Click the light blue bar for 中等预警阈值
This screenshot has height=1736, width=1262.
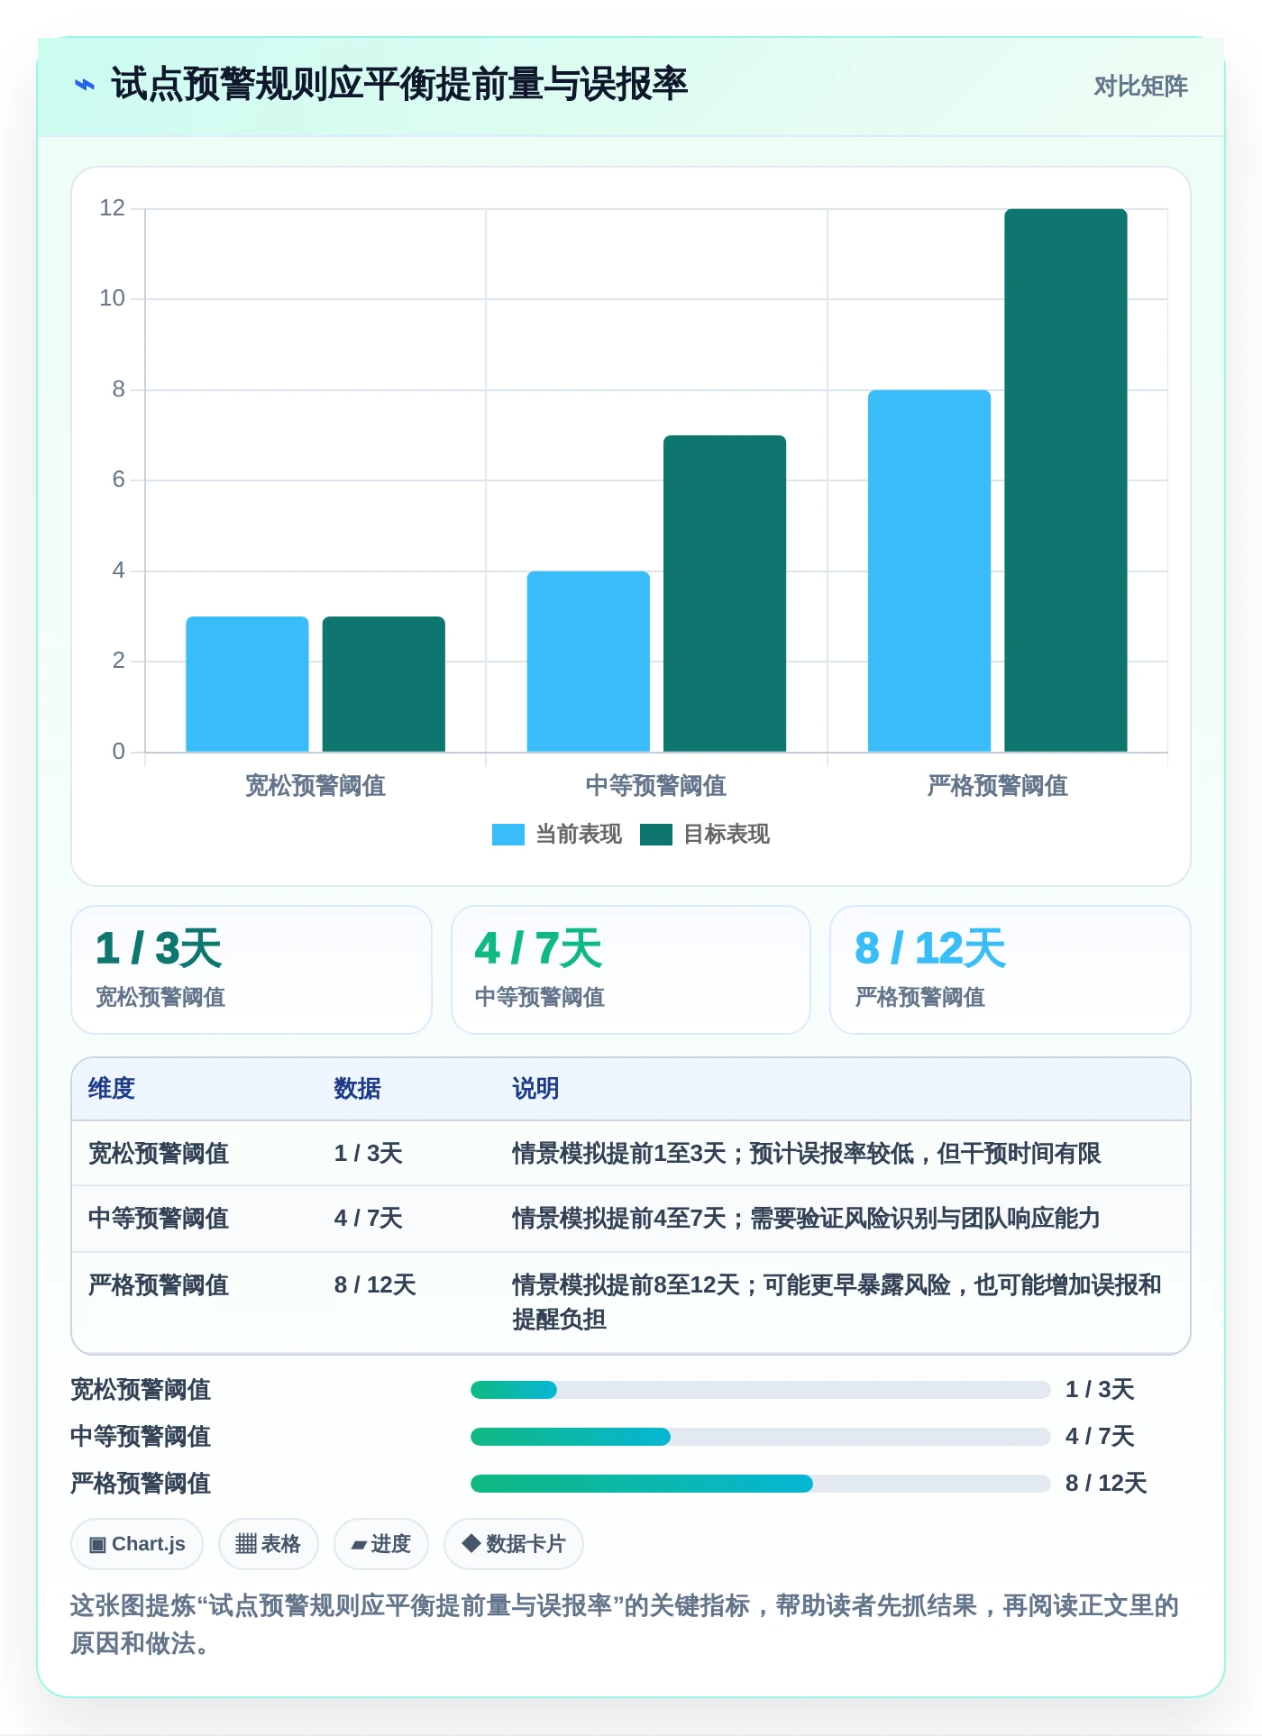pos(588,662)
